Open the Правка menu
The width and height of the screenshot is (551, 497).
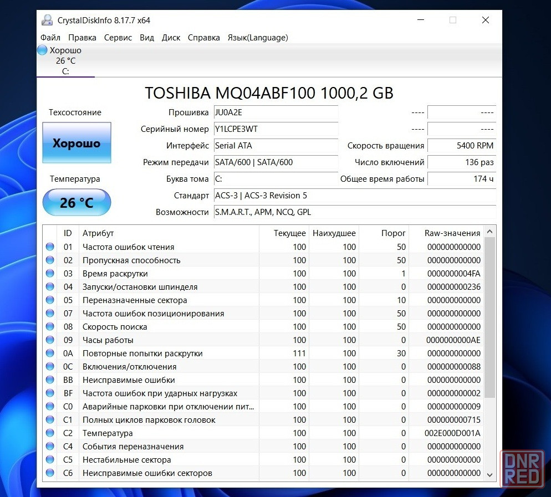82,38
